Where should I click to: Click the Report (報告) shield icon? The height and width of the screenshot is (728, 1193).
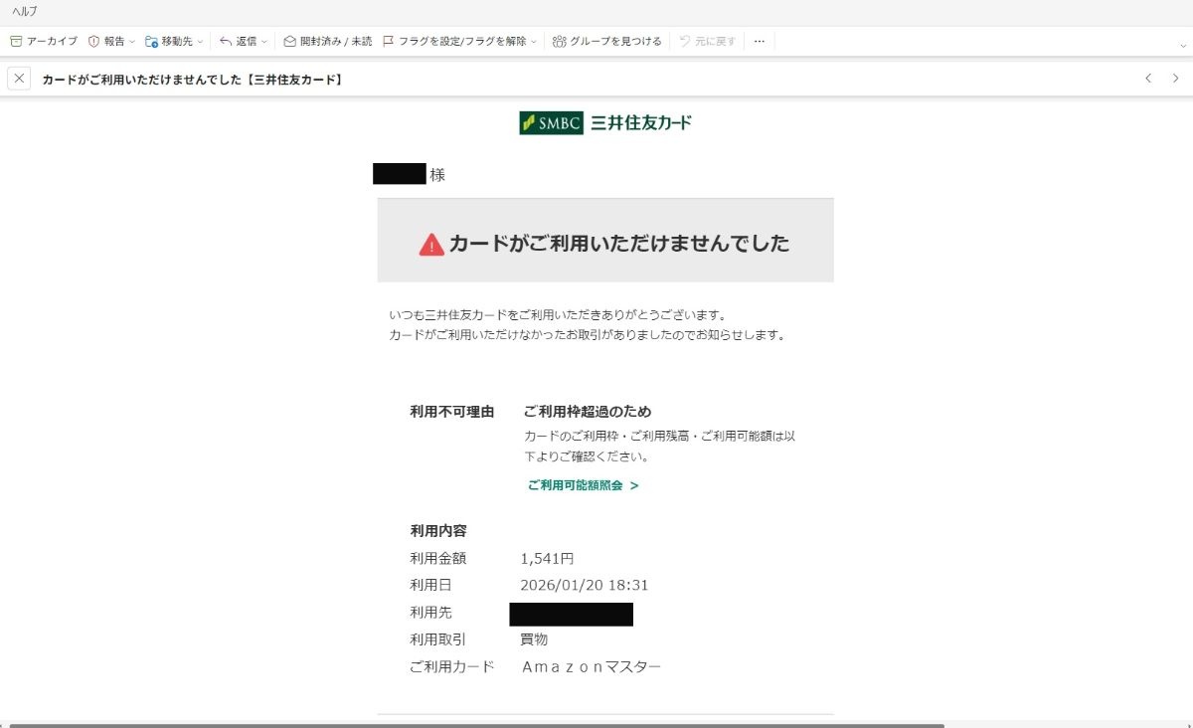pyautogui.click(x=94, y=42)
